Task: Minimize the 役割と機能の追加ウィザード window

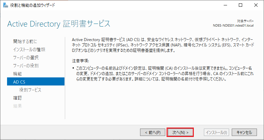Action: [225, 5]
